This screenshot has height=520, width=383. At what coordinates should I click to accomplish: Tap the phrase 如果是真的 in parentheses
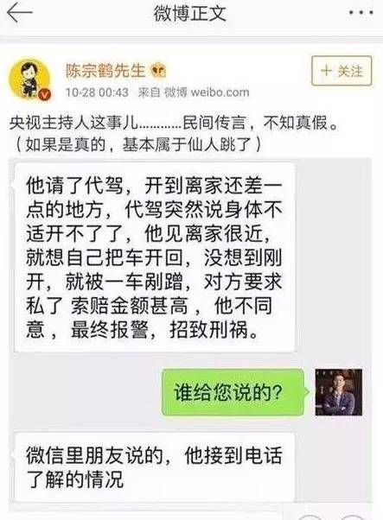(x=66, y=144)
